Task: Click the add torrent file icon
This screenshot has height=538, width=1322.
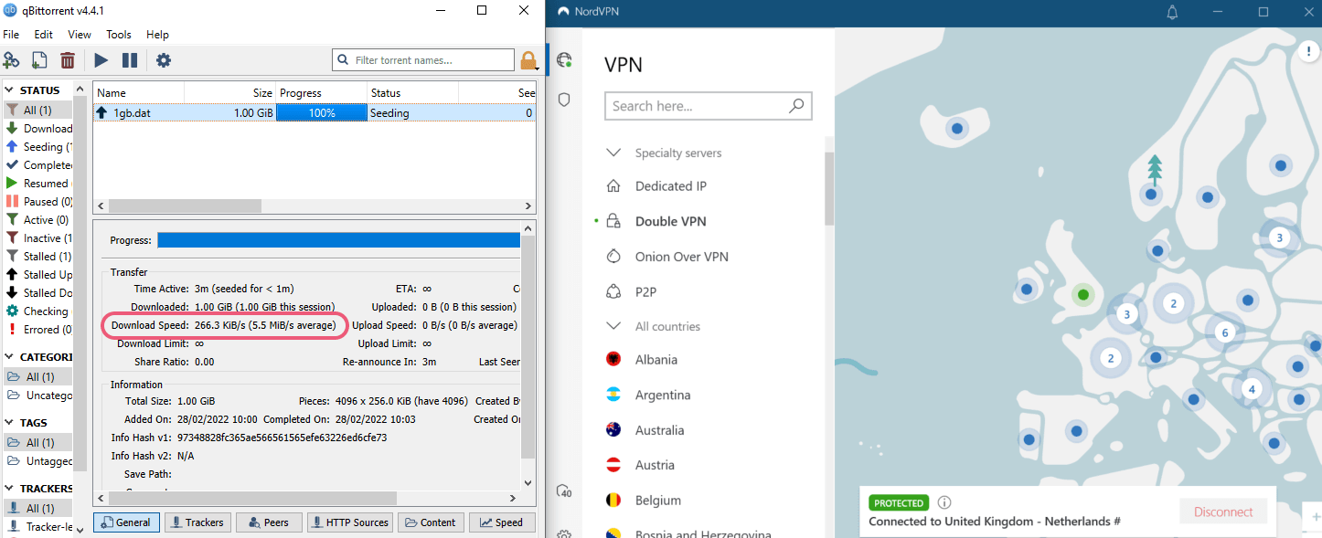Action: (x=39, y=60)
